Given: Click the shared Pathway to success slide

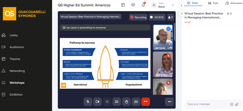Looking at the screenshot, I should (x=105, y=63).
